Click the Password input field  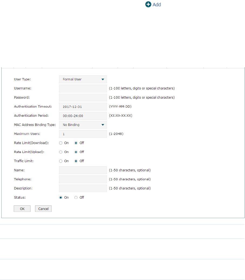pyautogui.click(x=83, y=98)
